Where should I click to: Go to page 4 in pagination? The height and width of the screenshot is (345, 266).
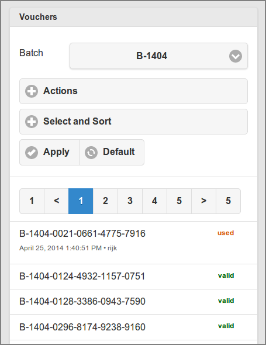155,201
